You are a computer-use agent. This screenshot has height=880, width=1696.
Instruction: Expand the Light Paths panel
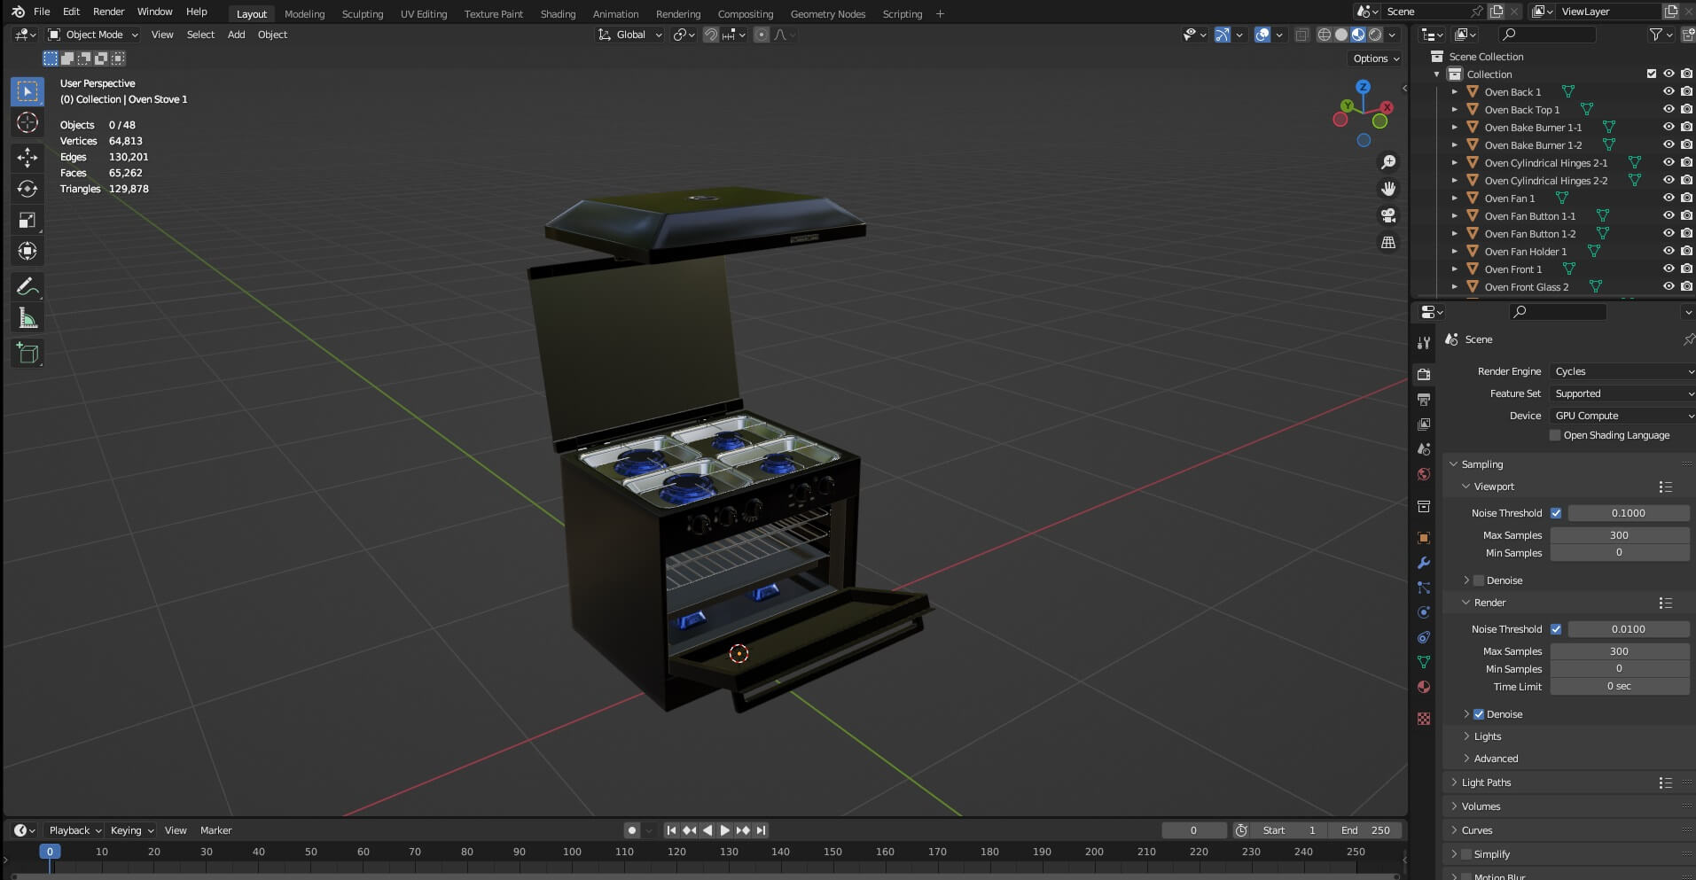[1486, 783]
